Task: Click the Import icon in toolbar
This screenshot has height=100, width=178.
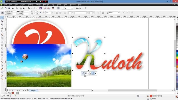Action: coord(45,8)
